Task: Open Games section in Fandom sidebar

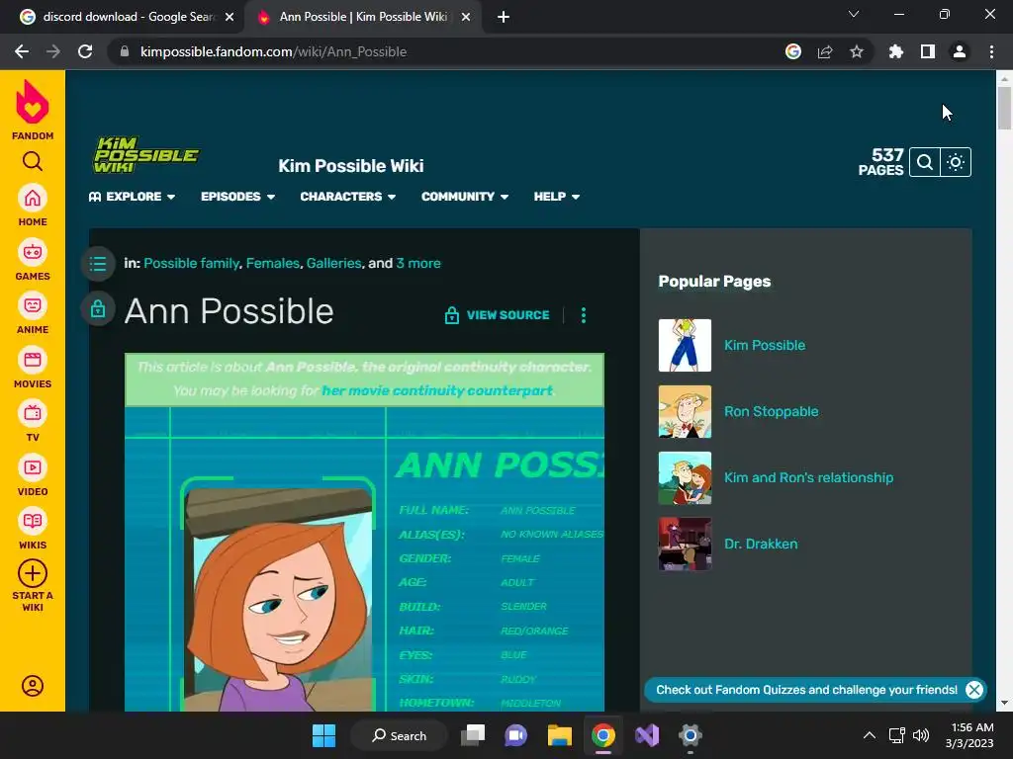Action: coord(33,260)
